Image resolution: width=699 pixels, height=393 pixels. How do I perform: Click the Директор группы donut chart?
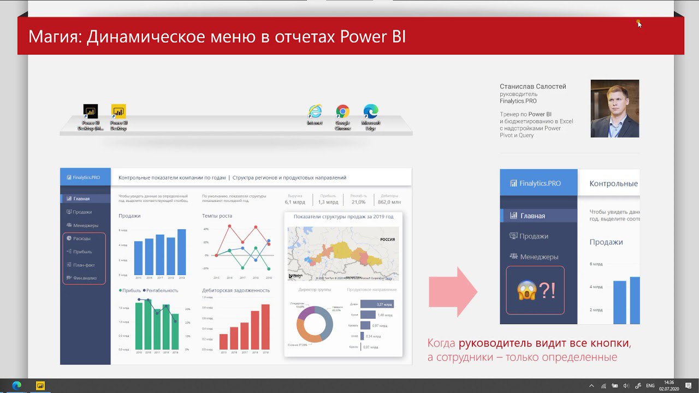[x=315, y=324]
